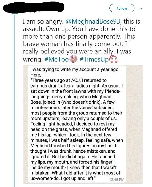This screenshot has width=152, height=187.
Task: Open the @MeghnadBose93 mention link
Action: (93, 22)
